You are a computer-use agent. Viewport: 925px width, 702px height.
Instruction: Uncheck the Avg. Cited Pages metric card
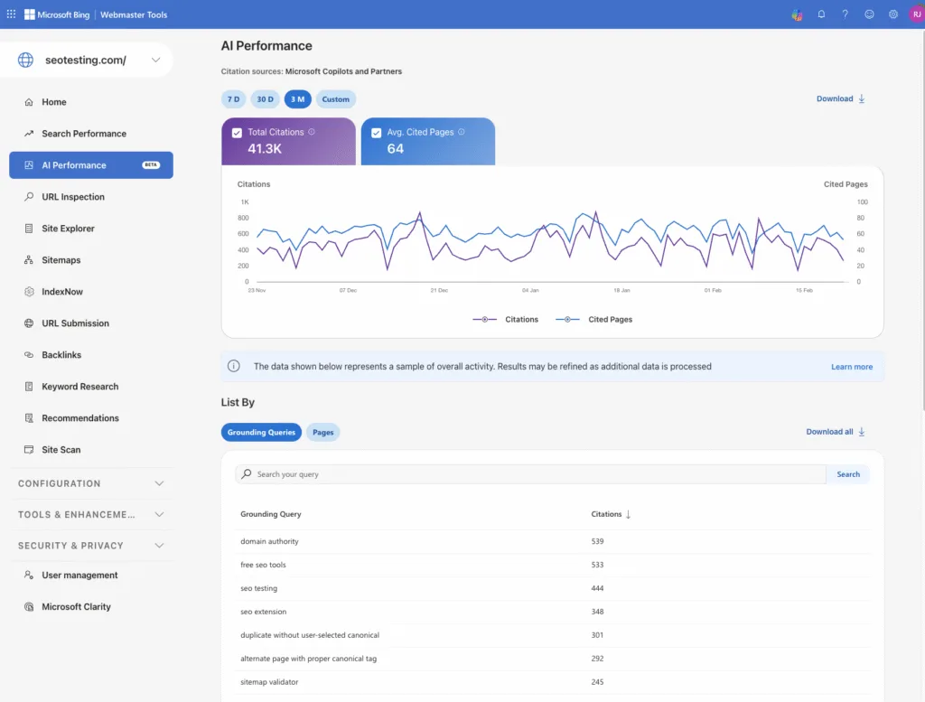[377, 131]
